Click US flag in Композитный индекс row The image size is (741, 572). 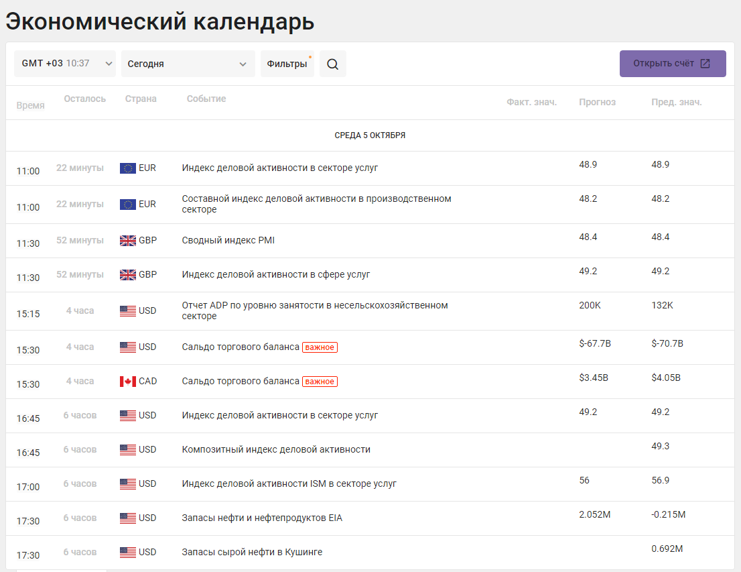click(x=127, y=449)
